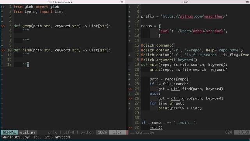Click the underlined nosarthur word in prefix URL
This screenshot has height=141, width=250.
[214, 16]
